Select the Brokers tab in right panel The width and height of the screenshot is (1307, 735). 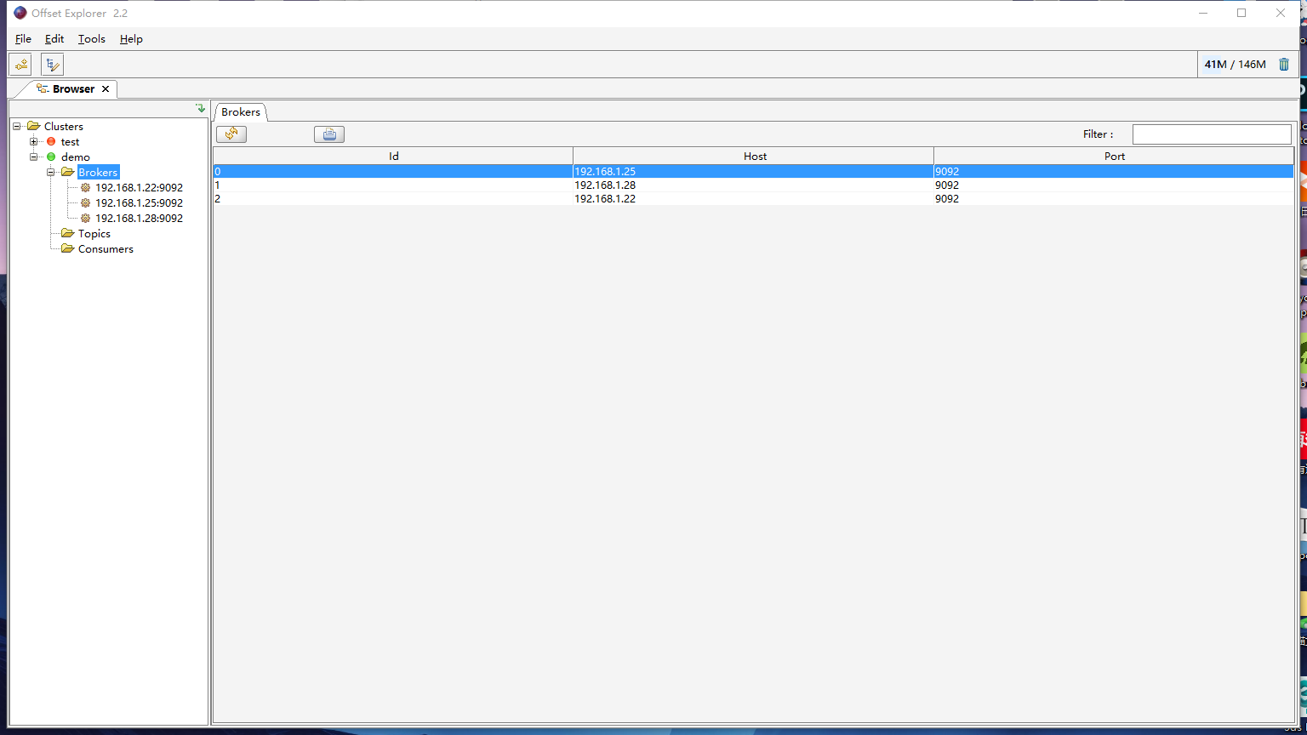click(x=241, y=112)
